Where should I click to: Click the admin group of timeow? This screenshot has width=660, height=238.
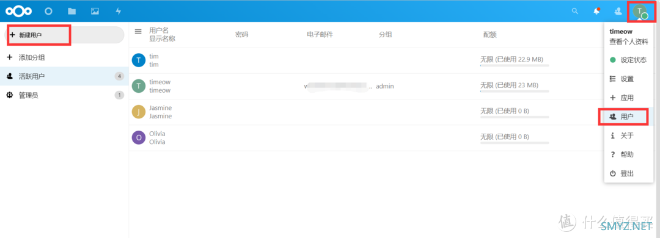click(385, 86)
